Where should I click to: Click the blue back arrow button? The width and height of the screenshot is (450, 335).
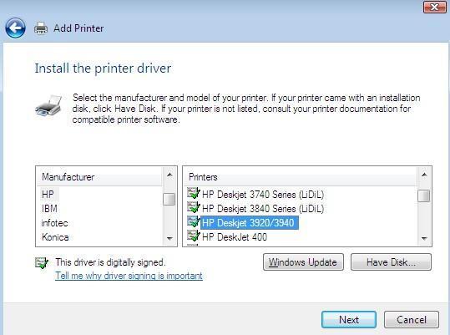[15, 28]
